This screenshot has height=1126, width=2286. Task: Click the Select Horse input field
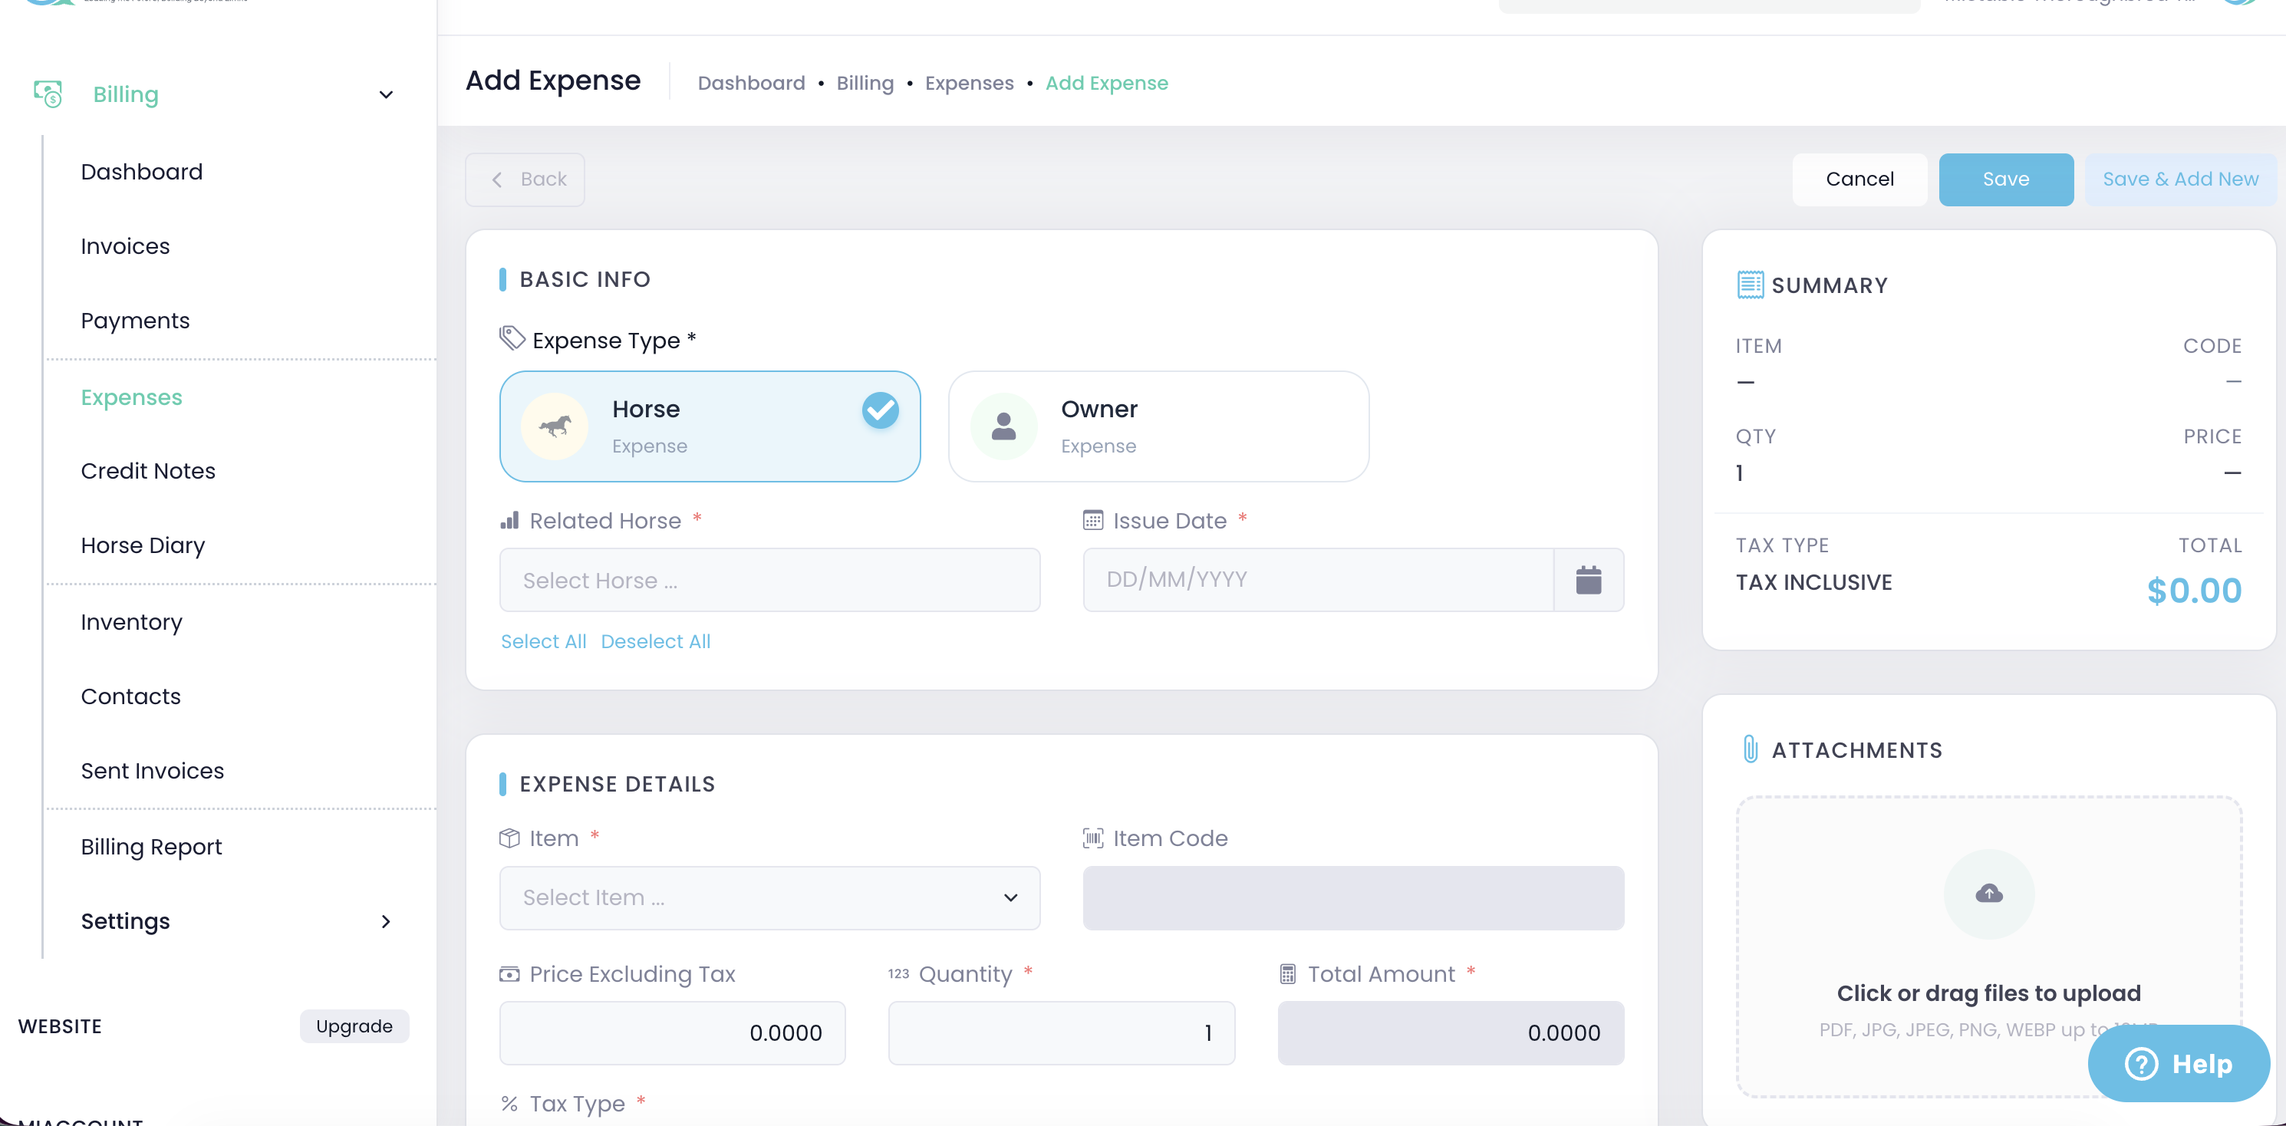[x=769, y=581]
